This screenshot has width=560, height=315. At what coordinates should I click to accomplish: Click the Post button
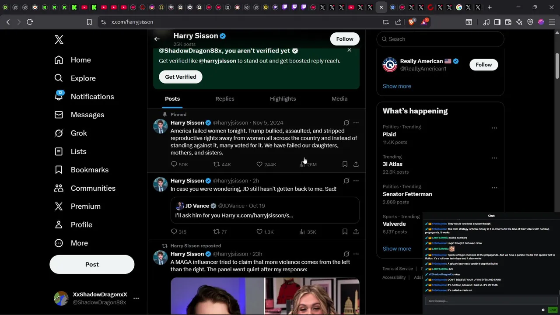click(x=92, y=264)
